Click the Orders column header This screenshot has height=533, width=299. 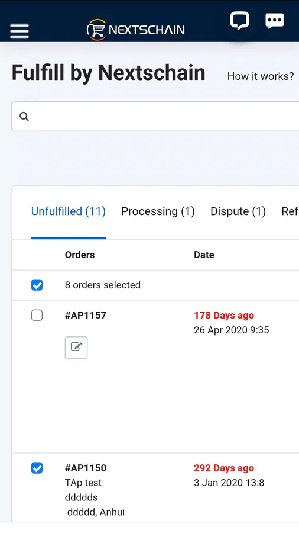tap(80, 255)
